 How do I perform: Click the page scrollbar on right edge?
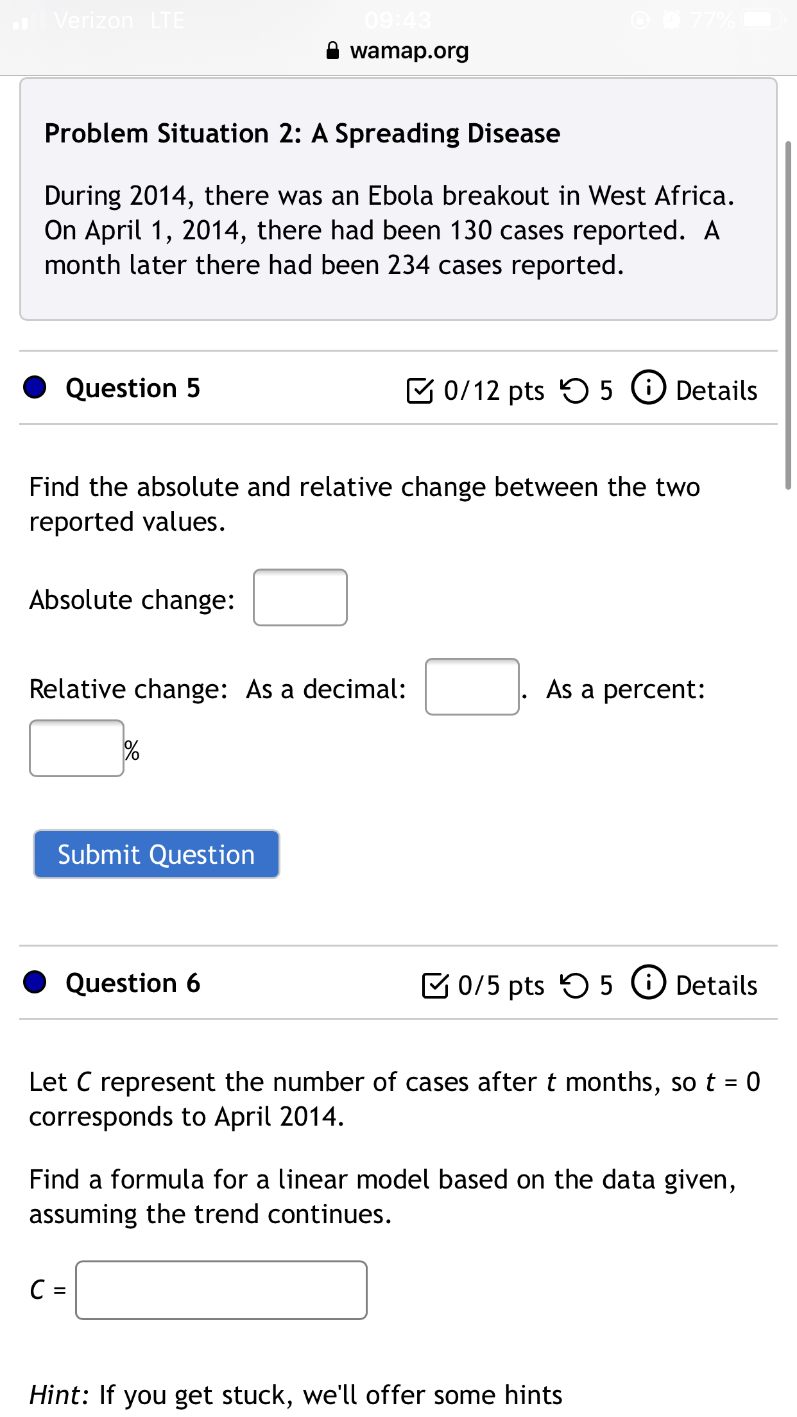[x=788, y=314]
